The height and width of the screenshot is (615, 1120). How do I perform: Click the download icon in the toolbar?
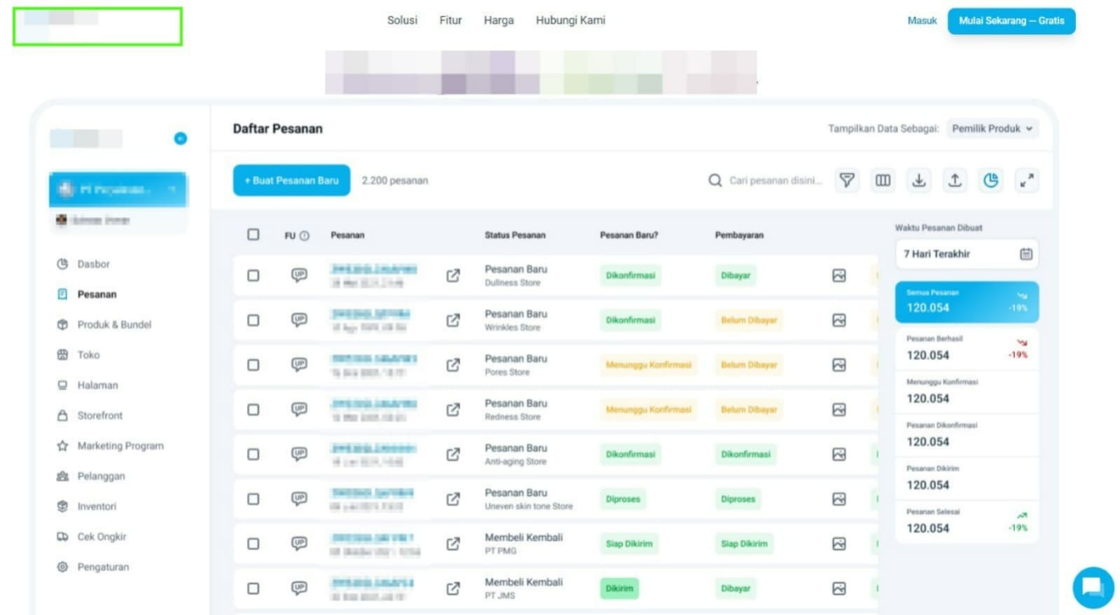[919, 181]
